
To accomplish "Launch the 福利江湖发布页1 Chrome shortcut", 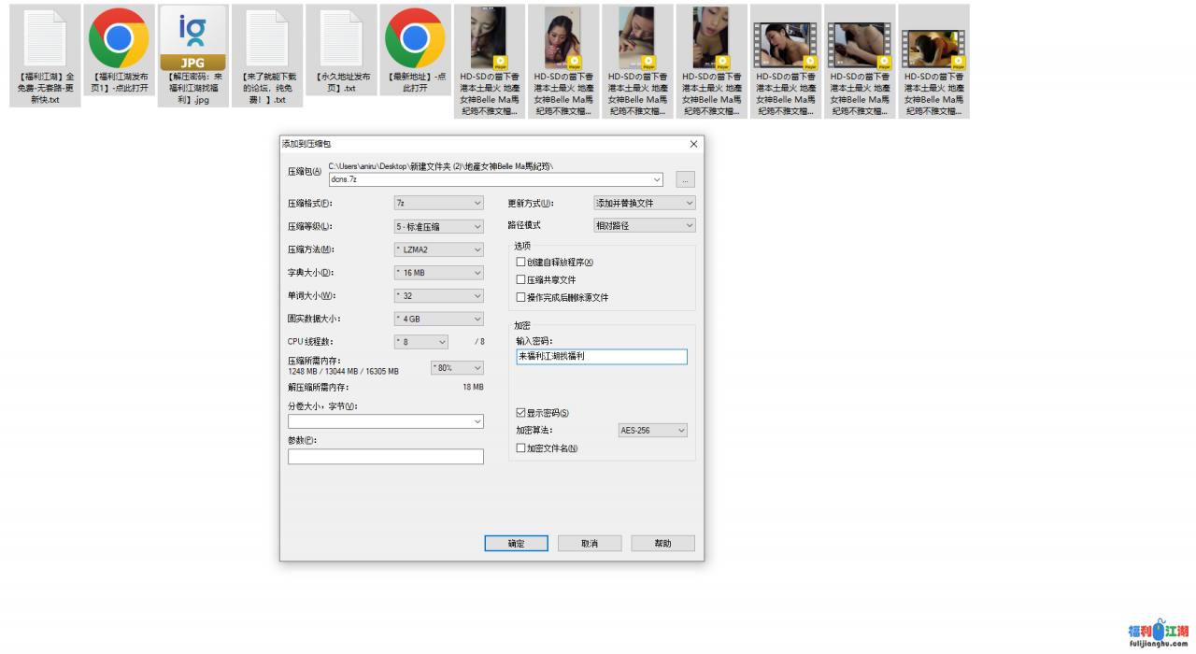I will click(119, 37).
